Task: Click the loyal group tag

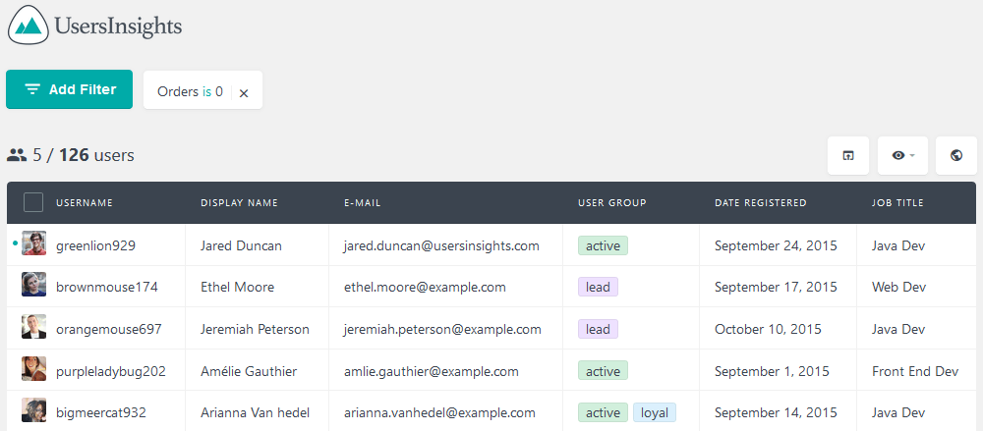Action: pos(655,412)
